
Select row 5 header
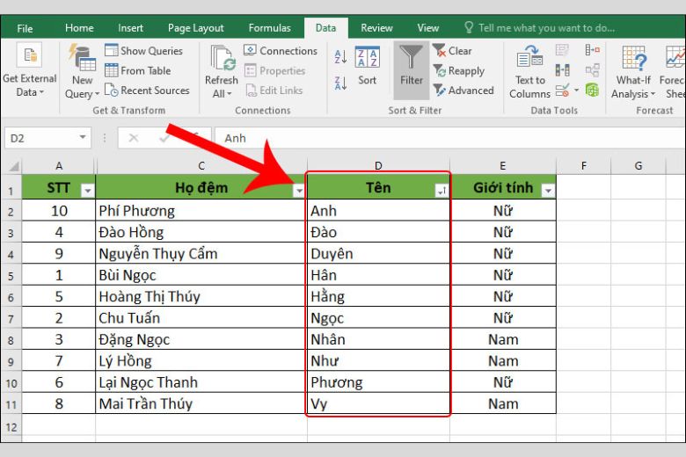[11, 275]
